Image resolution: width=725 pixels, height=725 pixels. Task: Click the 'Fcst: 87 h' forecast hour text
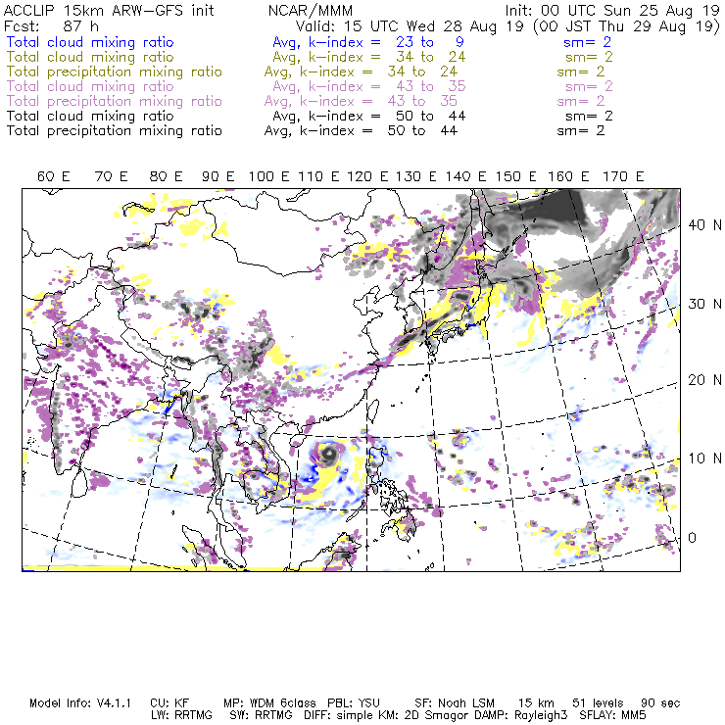51,25
